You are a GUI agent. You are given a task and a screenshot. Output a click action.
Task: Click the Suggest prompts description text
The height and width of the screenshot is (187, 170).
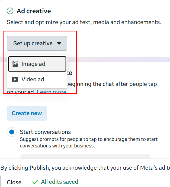(x=89, y=142)
